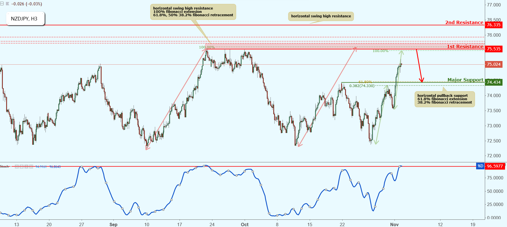This screenshot has width=507, height=227.
Task: Click the 61.80% fibonacci label
Action: 365,82
